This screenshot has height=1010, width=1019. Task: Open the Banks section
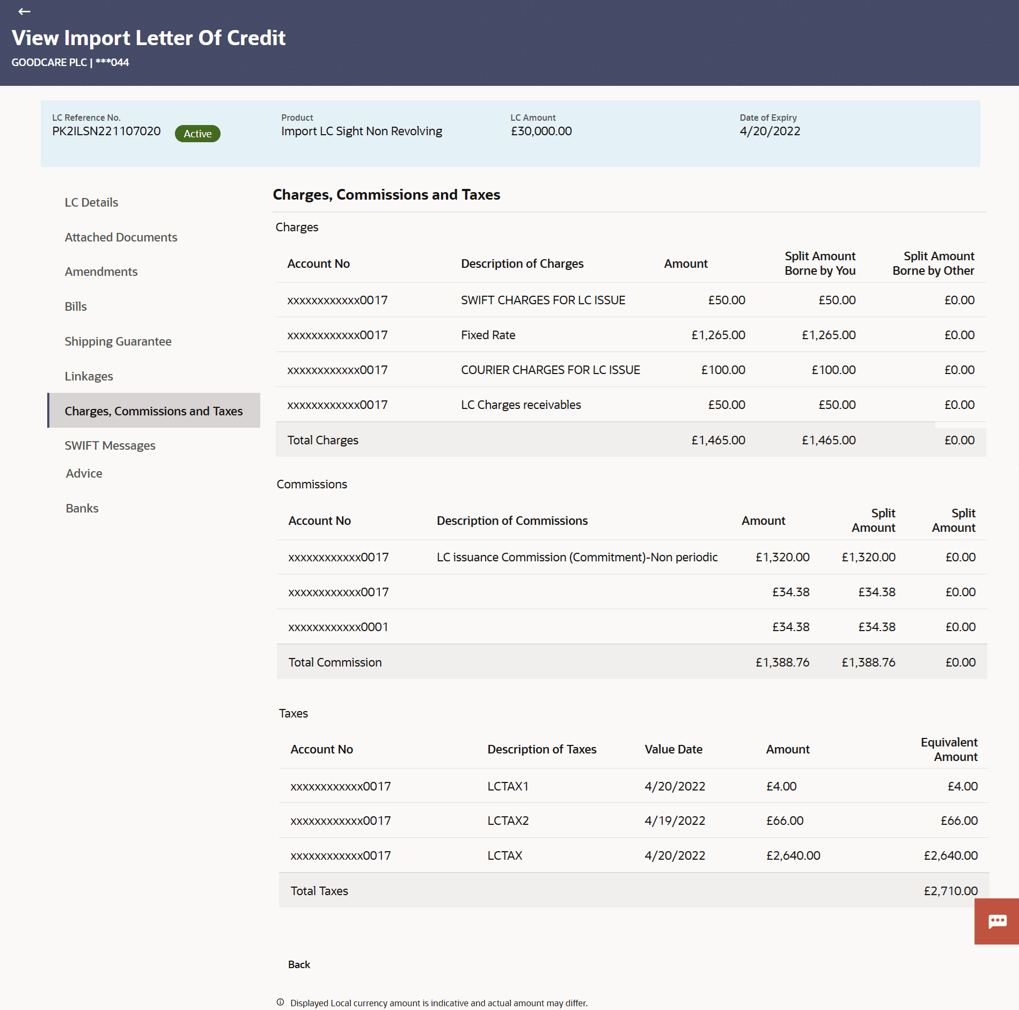coord(82,508)
